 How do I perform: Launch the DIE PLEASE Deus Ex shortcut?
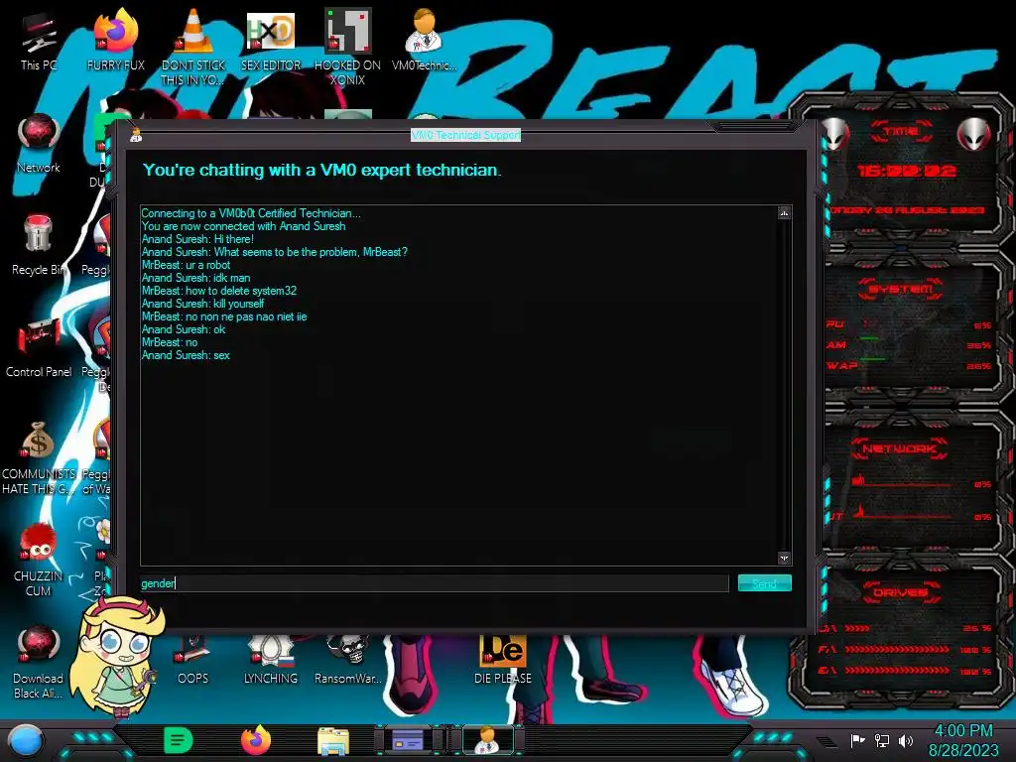click(503, 661)
